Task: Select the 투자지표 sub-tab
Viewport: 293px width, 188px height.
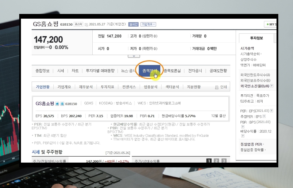Action: [108, 87]
